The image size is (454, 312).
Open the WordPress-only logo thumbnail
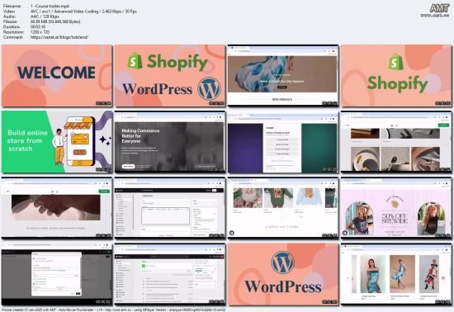pos(282,274)
